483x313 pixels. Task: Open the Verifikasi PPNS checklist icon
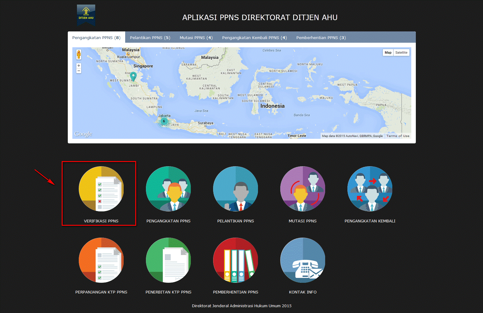coord(101,189)
